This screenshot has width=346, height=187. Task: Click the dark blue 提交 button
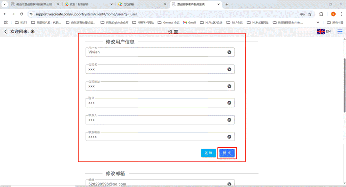point(227,153)
